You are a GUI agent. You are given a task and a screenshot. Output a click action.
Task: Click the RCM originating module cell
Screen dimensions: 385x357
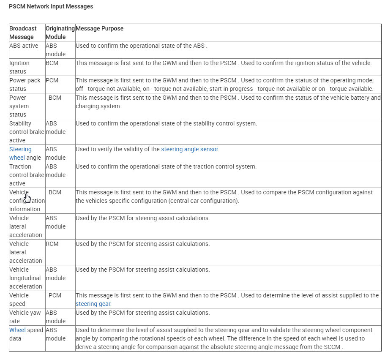coord(60,252)
